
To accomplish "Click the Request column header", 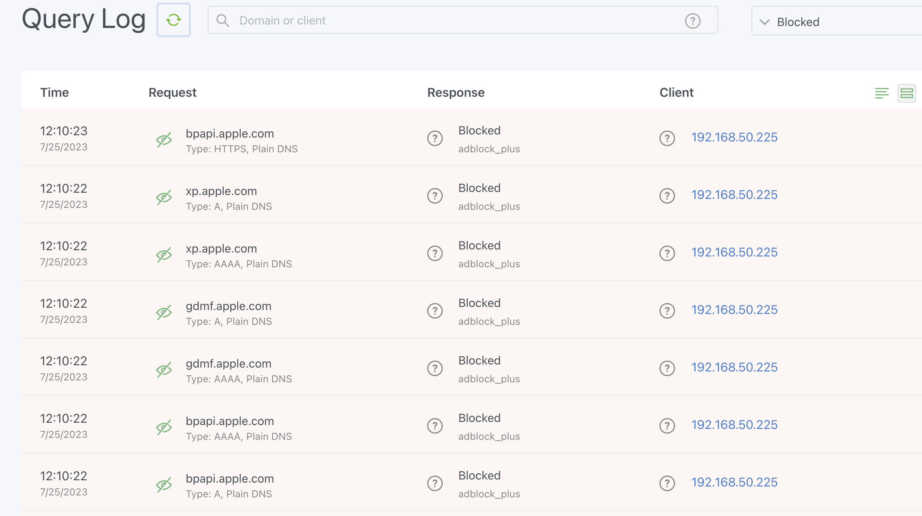I will tap(172, 92).
